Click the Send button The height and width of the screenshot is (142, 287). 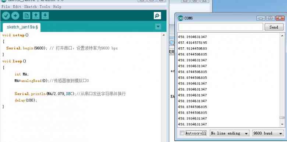(x=274, y=27)
